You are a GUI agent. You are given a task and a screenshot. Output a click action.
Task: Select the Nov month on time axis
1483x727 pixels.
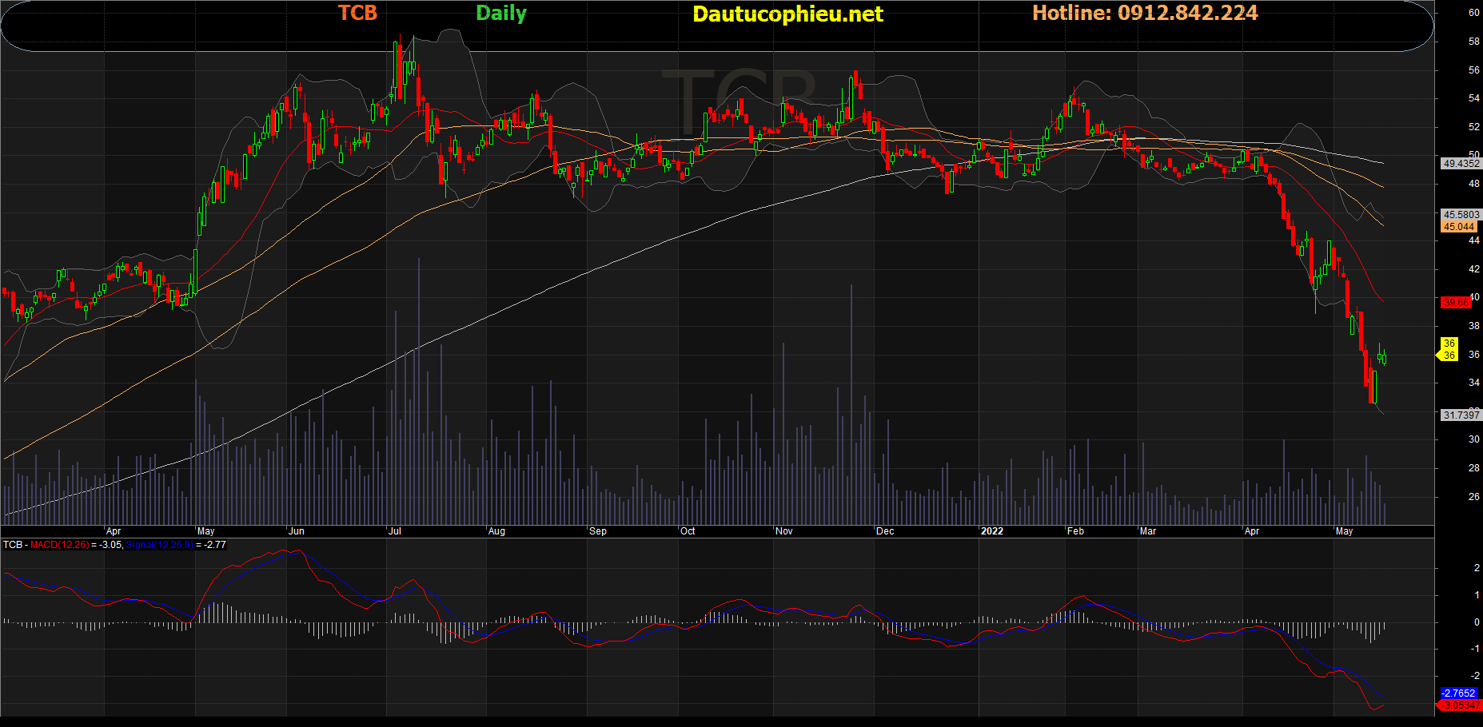click(784, 531)
